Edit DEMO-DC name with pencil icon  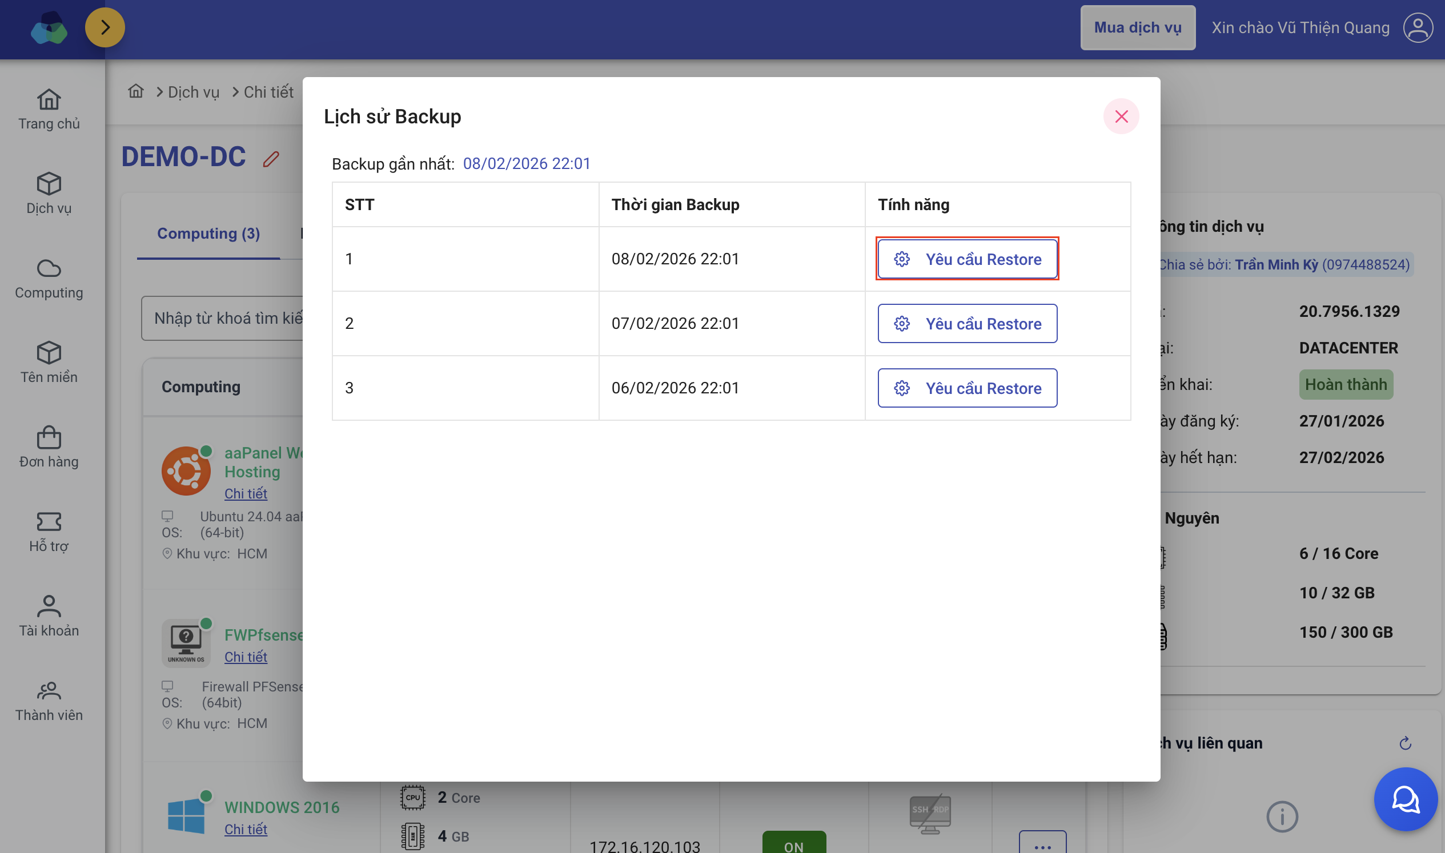click(x=271, y=159)
